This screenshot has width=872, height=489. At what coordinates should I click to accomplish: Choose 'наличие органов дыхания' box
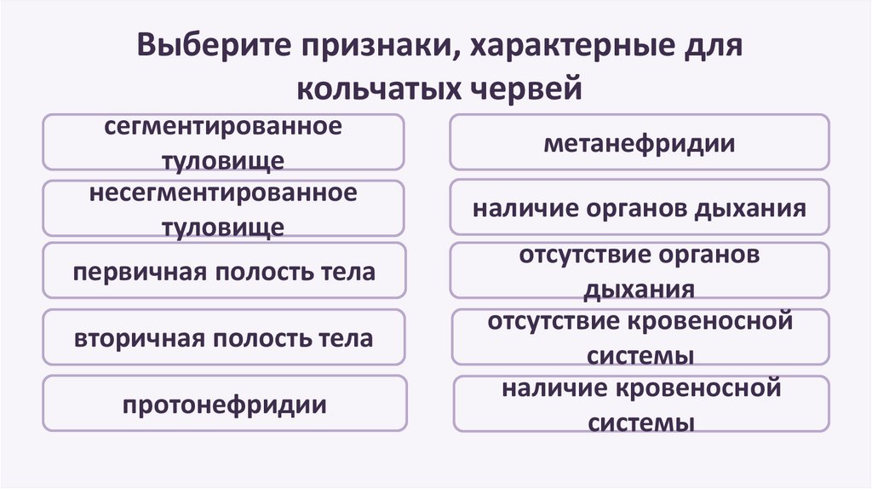[x=640, y=207]
